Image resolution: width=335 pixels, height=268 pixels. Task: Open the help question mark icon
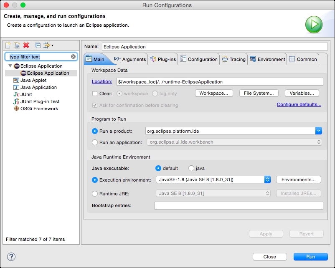click(11, 256)
